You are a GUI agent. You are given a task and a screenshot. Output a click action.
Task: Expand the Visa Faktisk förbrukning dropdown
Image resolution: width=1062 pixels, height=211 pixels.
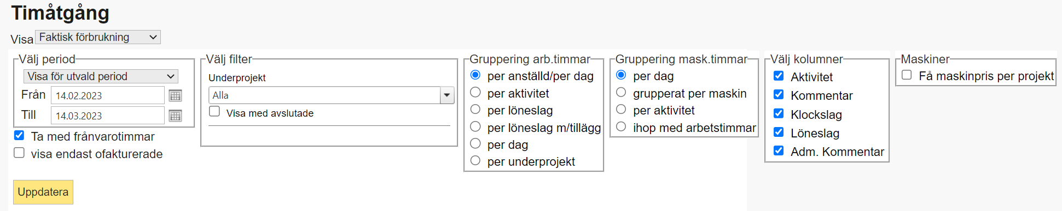pos(98,37)
